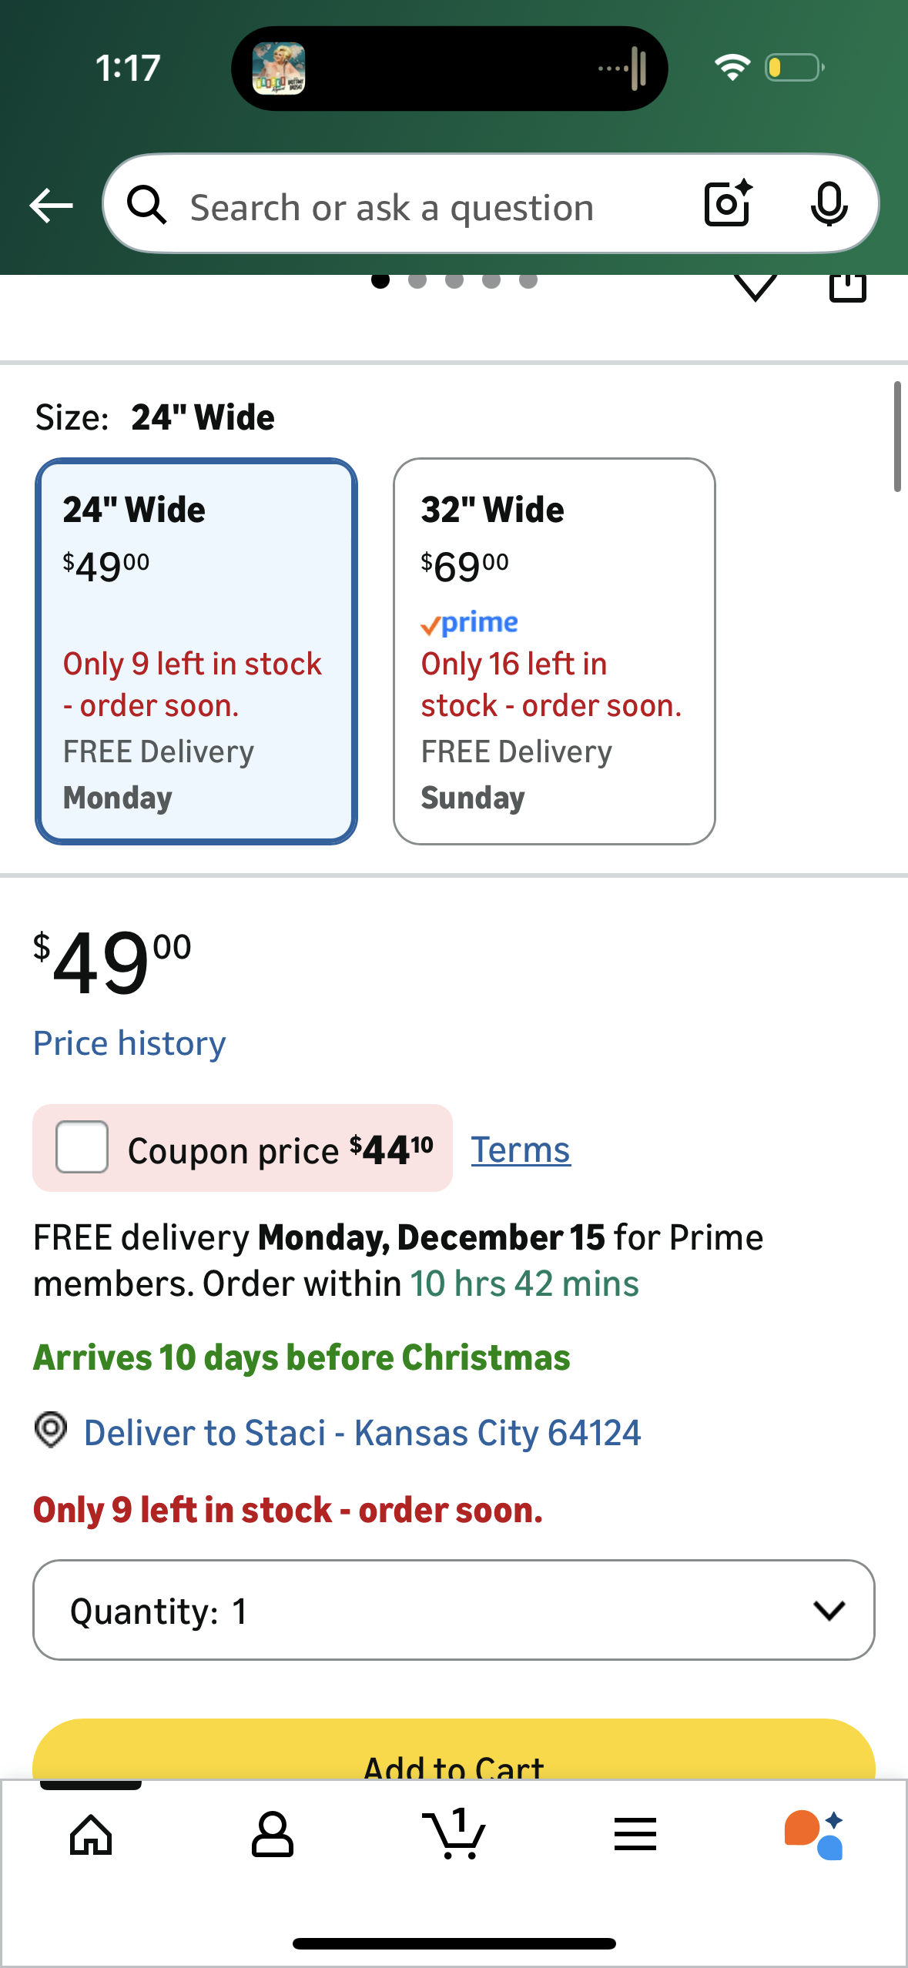The width and height of the screenshot is (908, 1968).
Task: Tap the back arrow icon
Action: click(51, 206)
